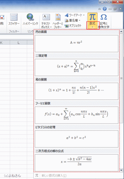Open the WordArt dropdown arrow
The height and width of the screenshot is (179, 124).
tap(84, 15)
